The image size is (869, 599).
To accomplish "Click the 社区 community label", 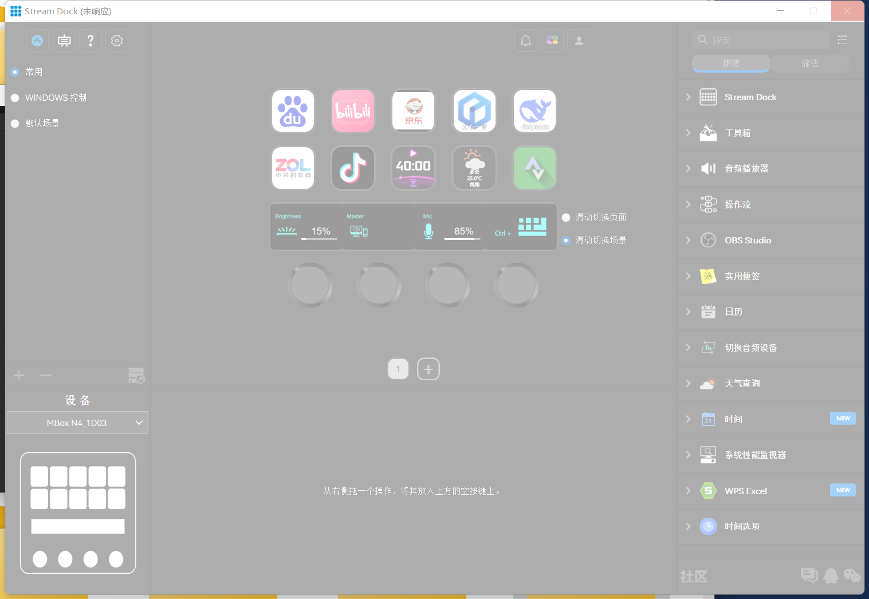I will (694, 577).
